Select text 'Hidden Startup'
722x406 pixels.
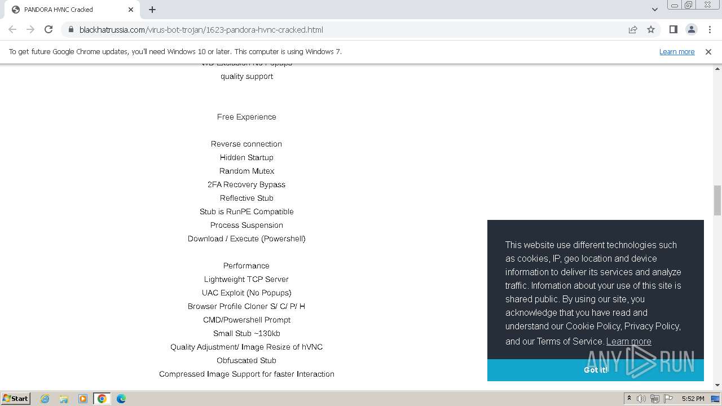tap(246, 157)
